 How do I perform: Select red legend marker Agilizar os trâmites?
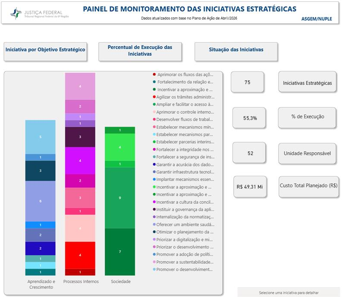click(x=154, y=97)
